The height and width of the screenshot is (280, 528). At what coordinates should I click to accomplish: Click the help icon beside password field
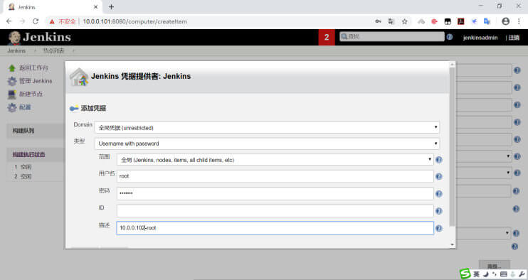tap(439, 193)
